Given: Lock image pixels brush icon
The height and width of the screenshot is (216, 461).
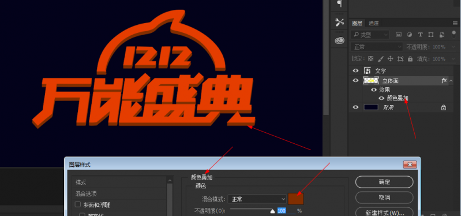Looking at the screenshot, I should (x=380, y=59).
